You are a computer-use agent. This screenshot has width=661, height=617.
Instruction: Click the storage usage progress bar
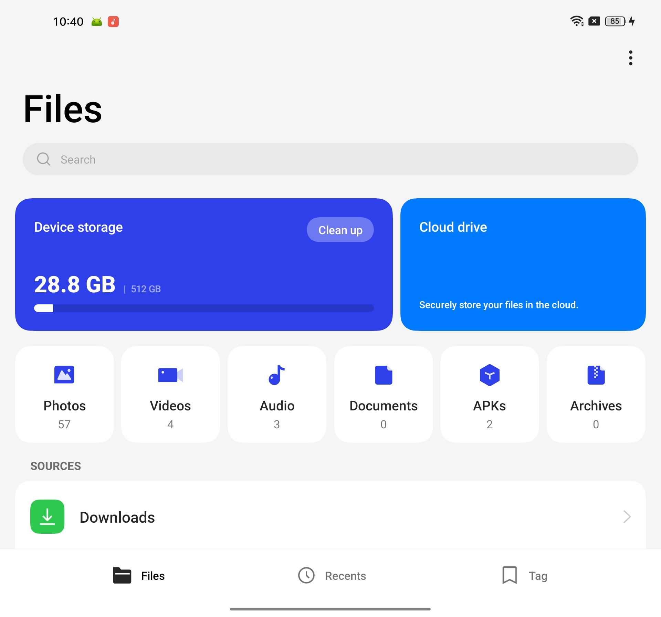point(204,308)
